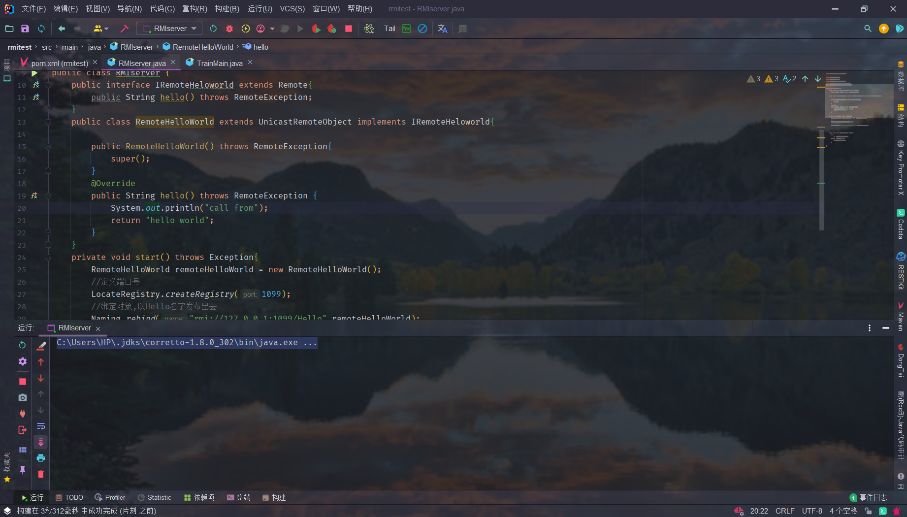Click the profiler gauge icon in the toolbar
This screenshot has height=517, width=907.
261,29
